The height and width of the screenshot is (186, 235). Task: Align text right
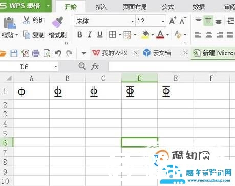pyautogui.click(x=220, y=35)
